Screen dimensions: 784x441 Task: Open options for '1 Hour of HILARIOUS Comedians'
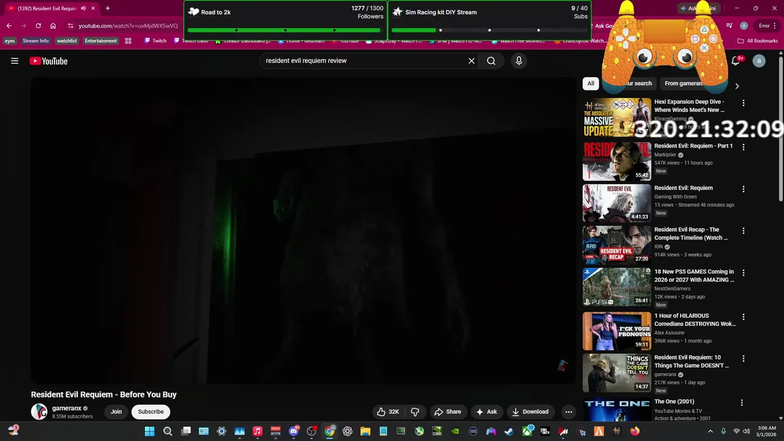tap(744, 317)
